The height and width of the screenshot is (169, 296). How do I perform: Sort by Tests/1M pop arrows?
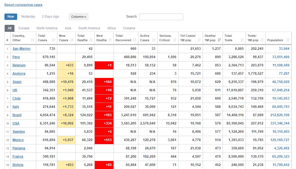coord(262,40)
